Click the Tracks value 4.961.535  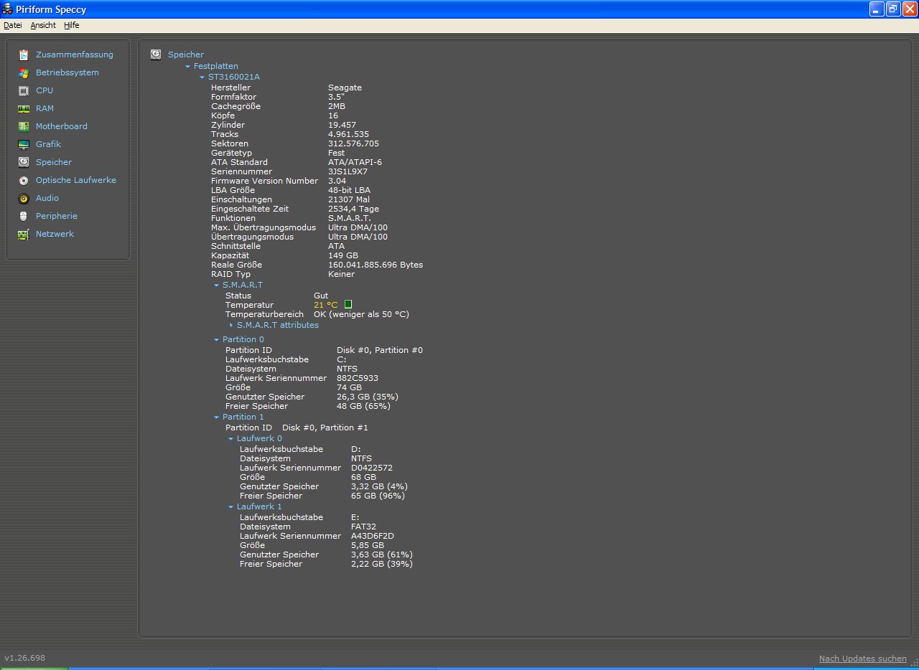click(x=348, y=134)
